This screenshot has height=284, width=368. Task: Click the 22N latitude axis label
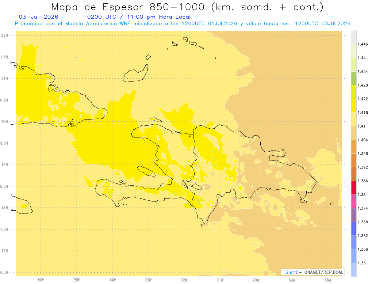pos(5,36)
